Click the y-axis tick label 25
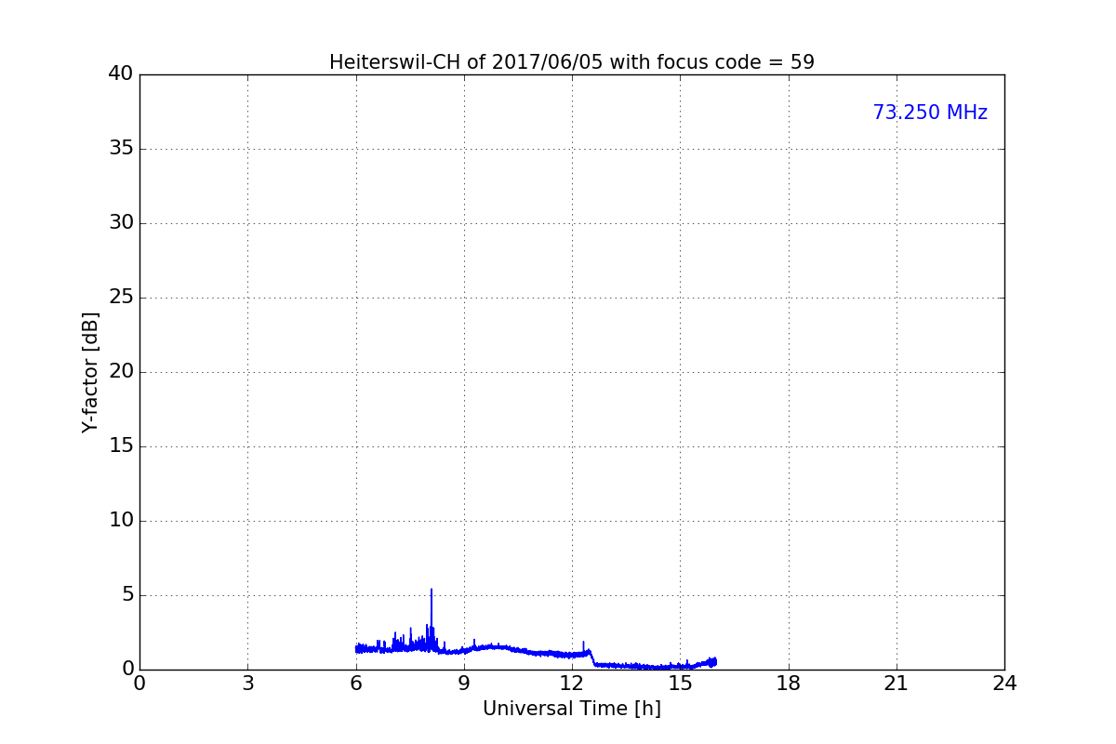 (x=121, y=298)
